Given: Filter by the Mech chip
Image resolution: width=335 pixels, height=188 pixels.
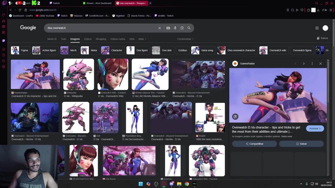Looking at the screenshot, I should pos(69,50).
